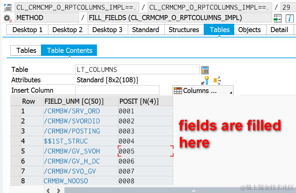Click the FILL_FIELDS method name field
296x193 pixels.
point(180,18)
